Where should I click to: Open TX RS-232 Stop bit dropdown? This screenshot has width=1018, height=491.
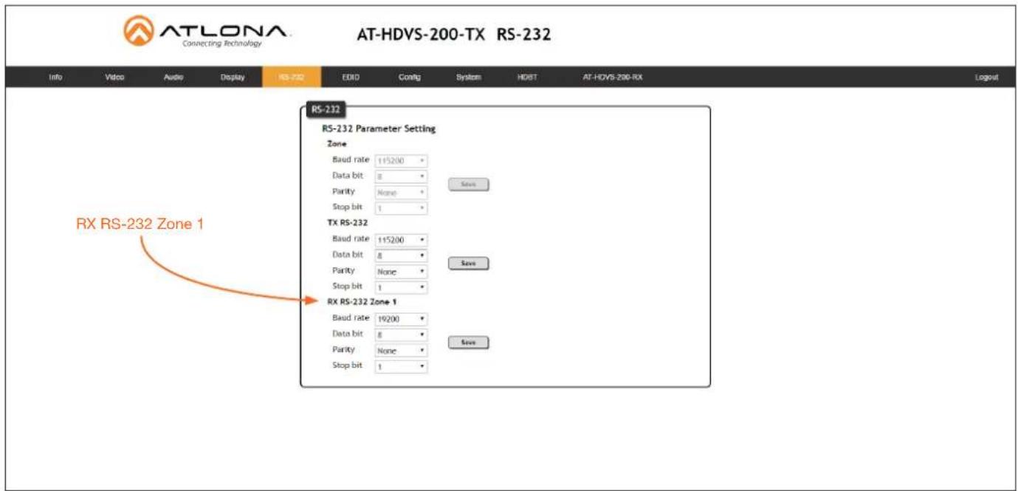coord(402,287)
